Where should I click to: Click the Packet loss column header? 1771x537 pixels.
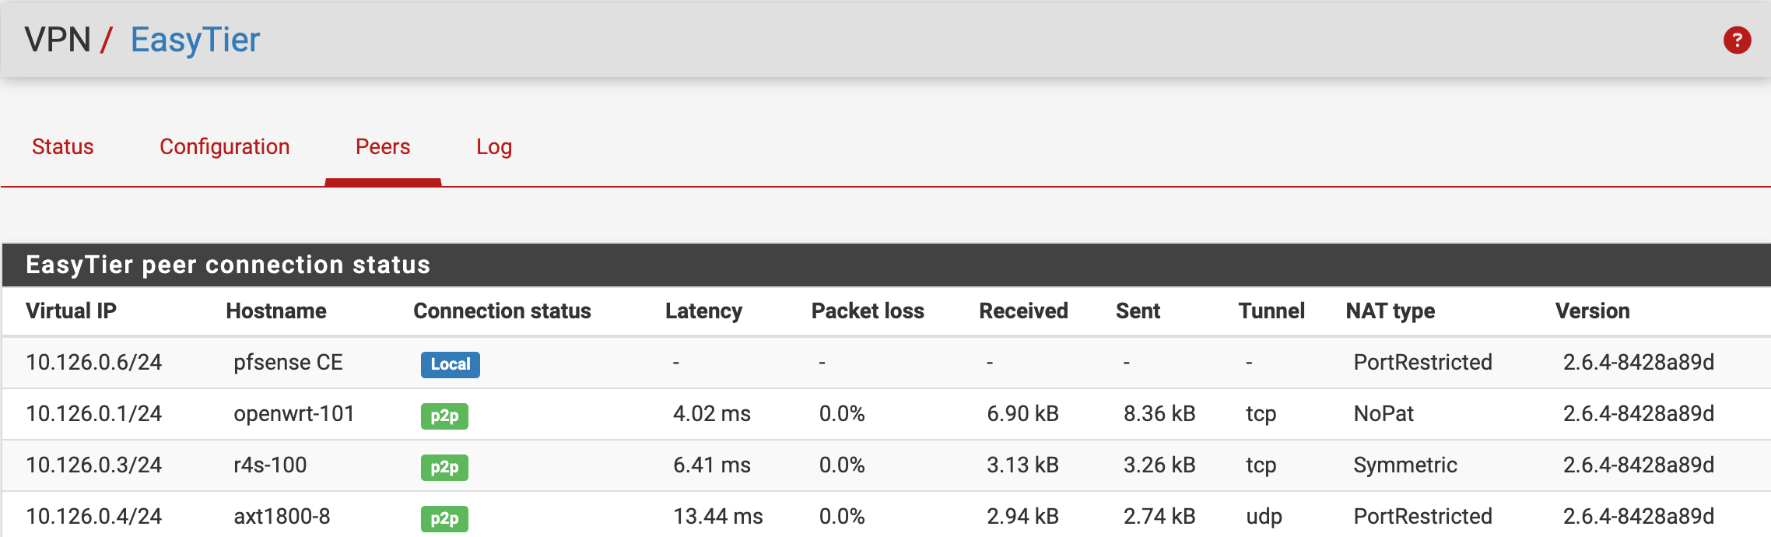[868, 311]
